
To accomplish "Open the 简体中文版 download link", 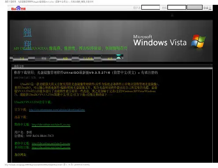I will click(51, 125).
